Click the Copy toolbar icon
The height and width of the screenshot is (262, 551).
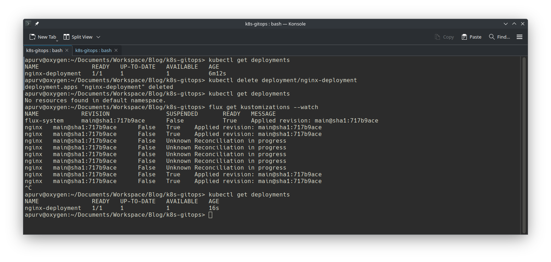[x=444, y=37]
